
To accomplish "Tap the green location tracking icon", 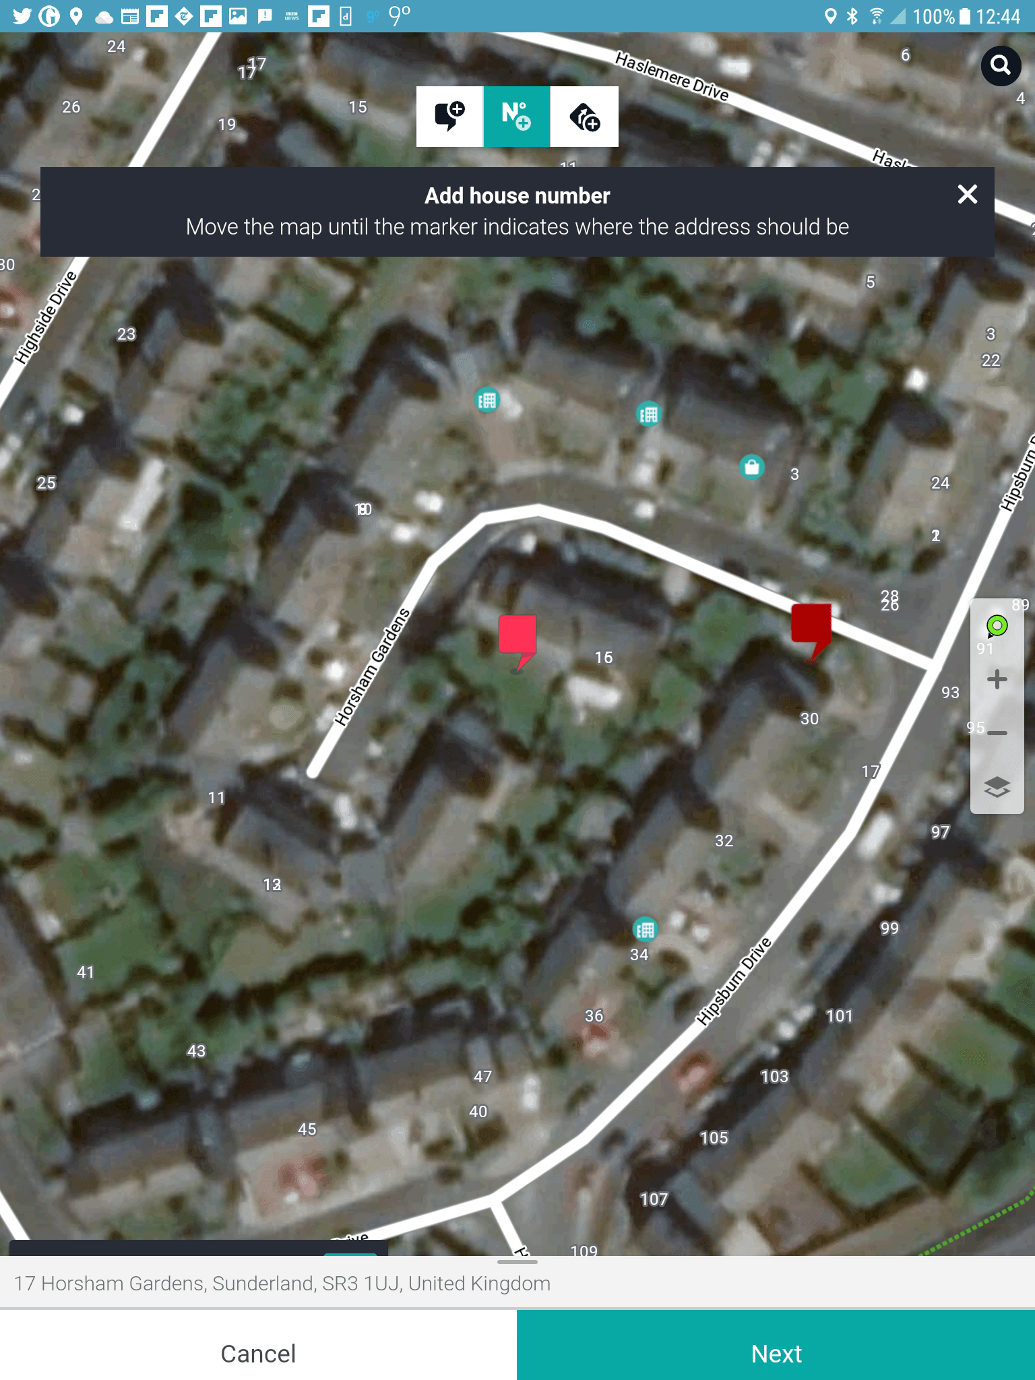I will [x=997, y=627].
